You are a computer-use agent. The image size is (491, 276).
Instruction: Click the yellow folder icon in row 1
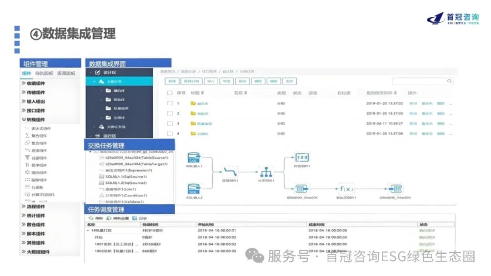point(193,103)
